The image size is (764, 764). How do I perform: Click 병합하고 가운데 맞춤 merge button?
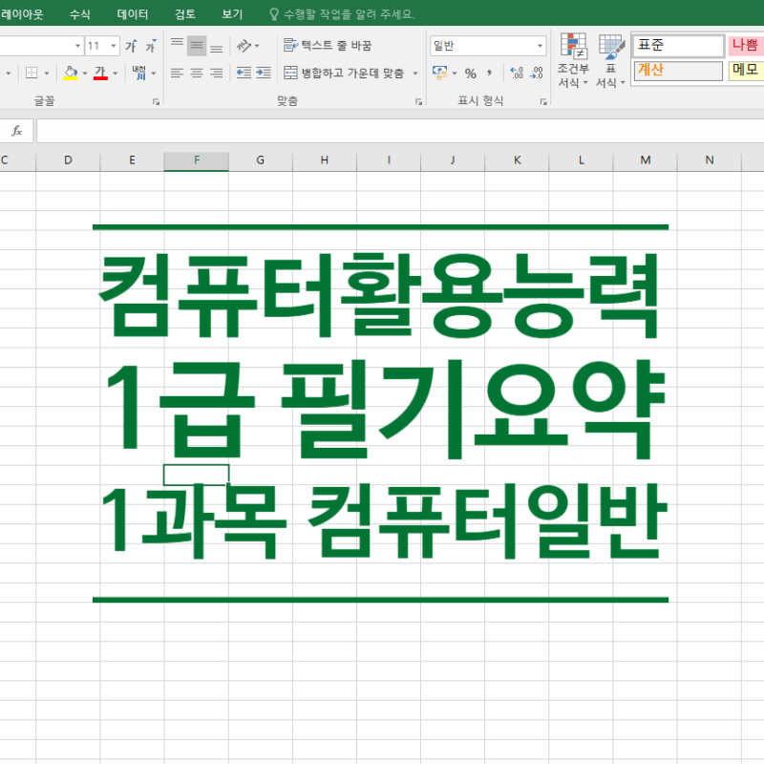tap(345, 74)
